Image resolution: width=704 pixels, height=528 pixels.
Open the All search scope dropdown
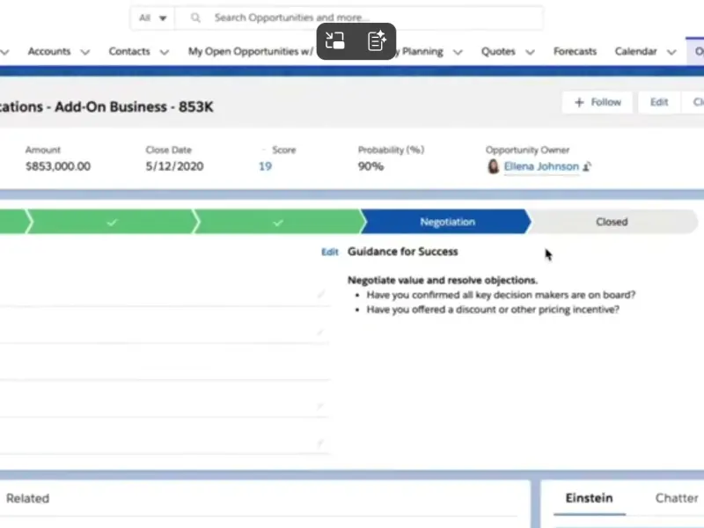(152, 18)
